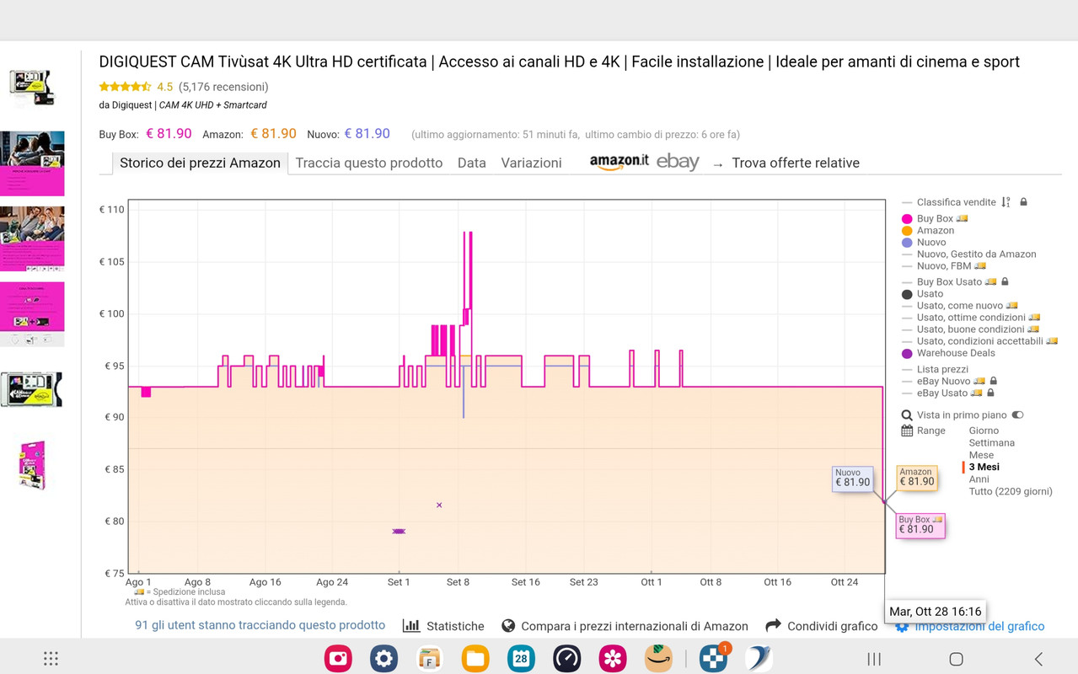Toggle the Usato, buone condizioni series
The image size is (1078, 674).
point(970,329)
